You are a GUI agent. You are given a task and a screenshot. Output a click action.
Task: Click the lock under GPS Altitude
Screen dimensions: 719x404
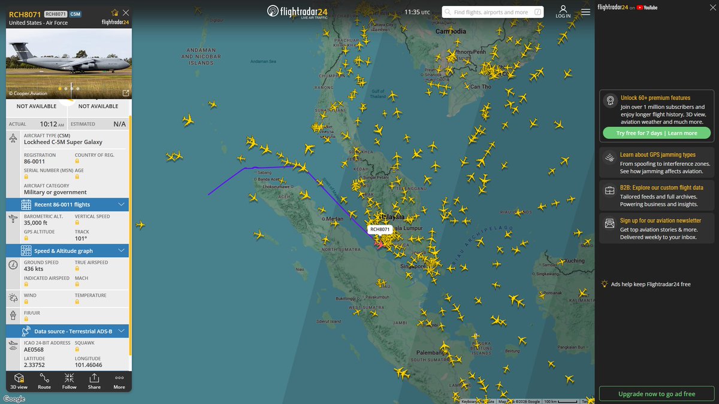click(26, 238)
